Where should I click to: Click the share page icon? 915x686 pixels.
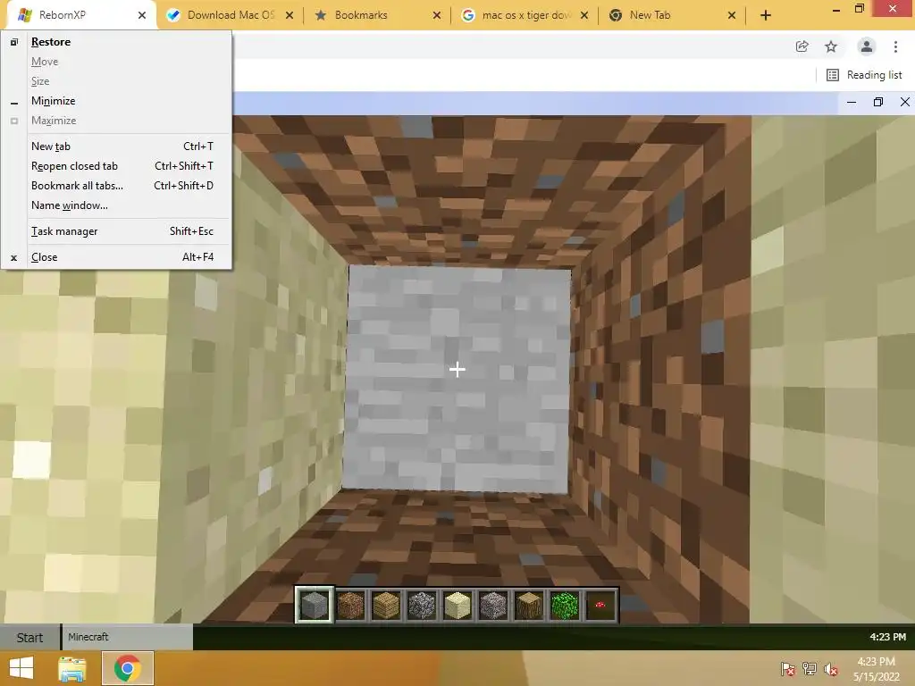pos(802,46)
